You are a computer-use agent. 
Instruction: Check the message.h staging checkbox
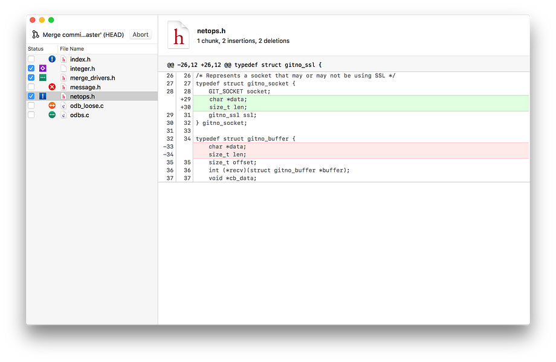coord(31,87)
